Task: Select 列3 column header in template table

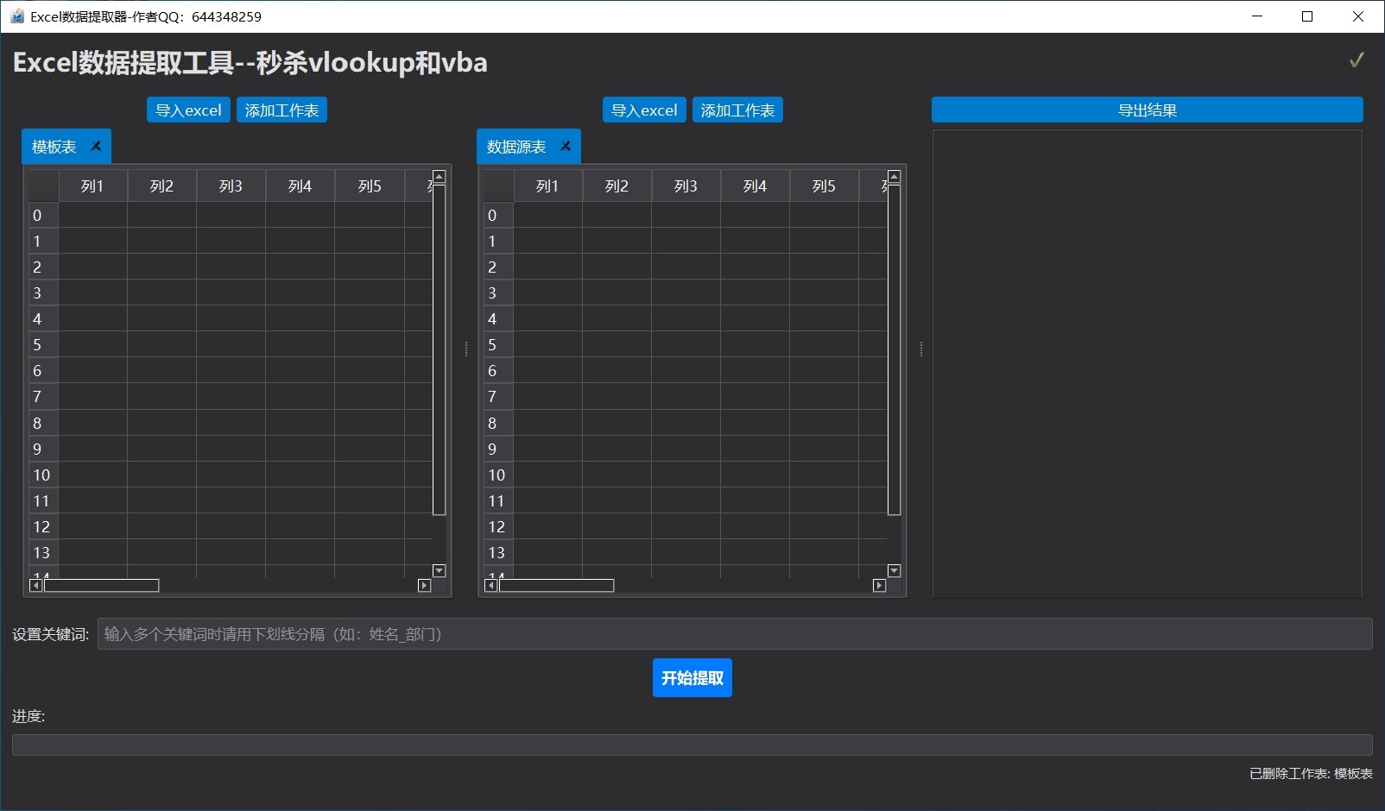Action: 231,186
